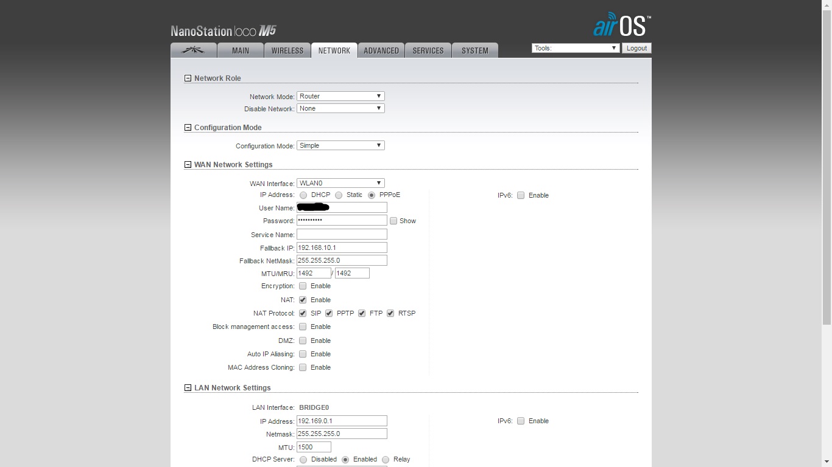Tick Show password checkbox

(x=393, y=221)
